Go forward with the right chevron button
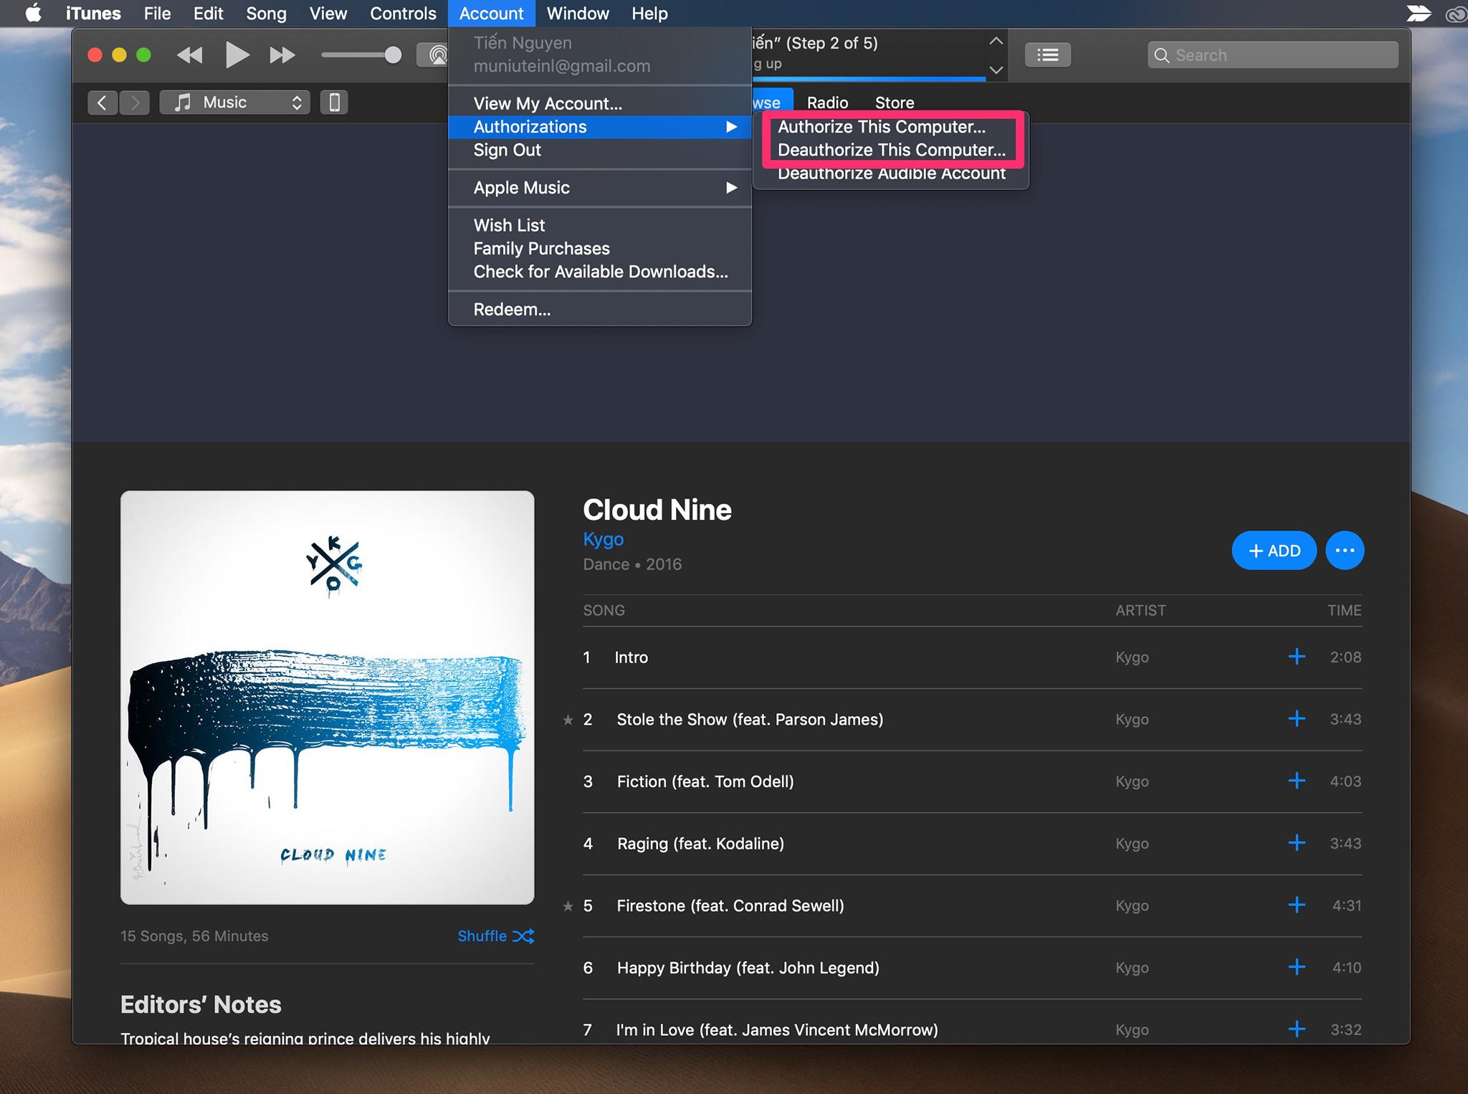The width and height of the screenshot is (1468, 1094). pyautogui.click(x=135, y=103)
